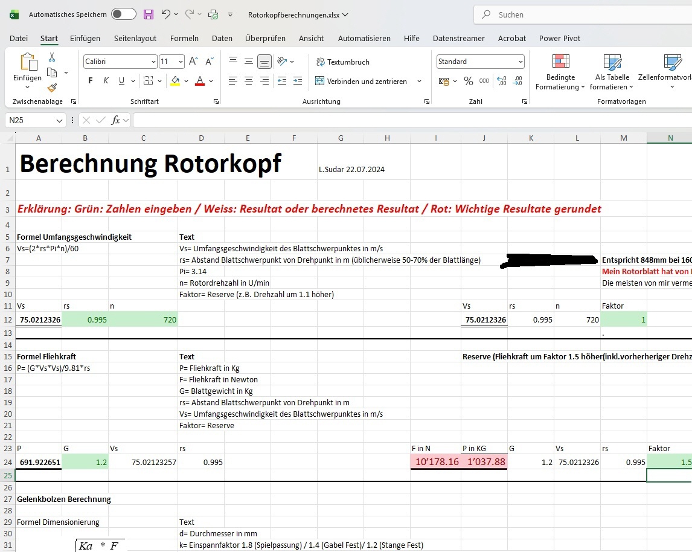
Task: Apply thousands separator 000 icon
Action: pos(484,81)
